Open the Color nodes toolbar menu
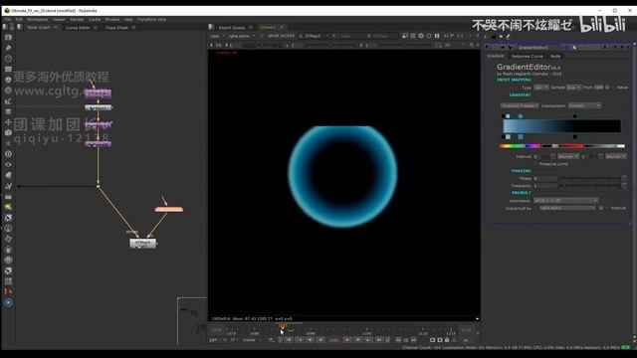 (x=8, y=80)
